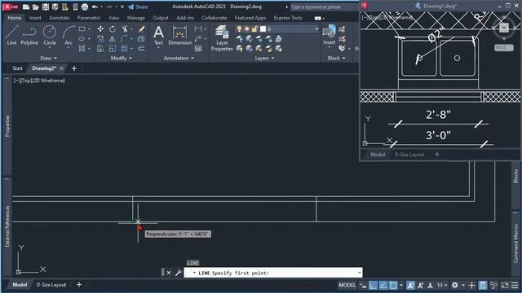
Task: Click the Offset tool icon
Action: coord(141,49)
